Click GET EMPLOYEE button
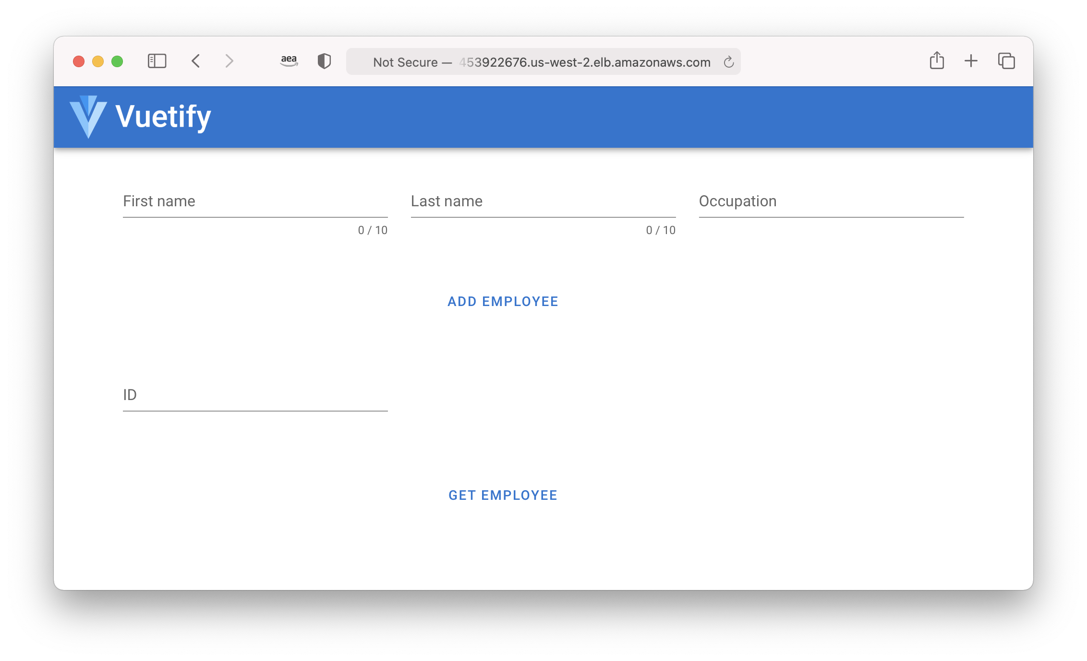 point(502,495)
